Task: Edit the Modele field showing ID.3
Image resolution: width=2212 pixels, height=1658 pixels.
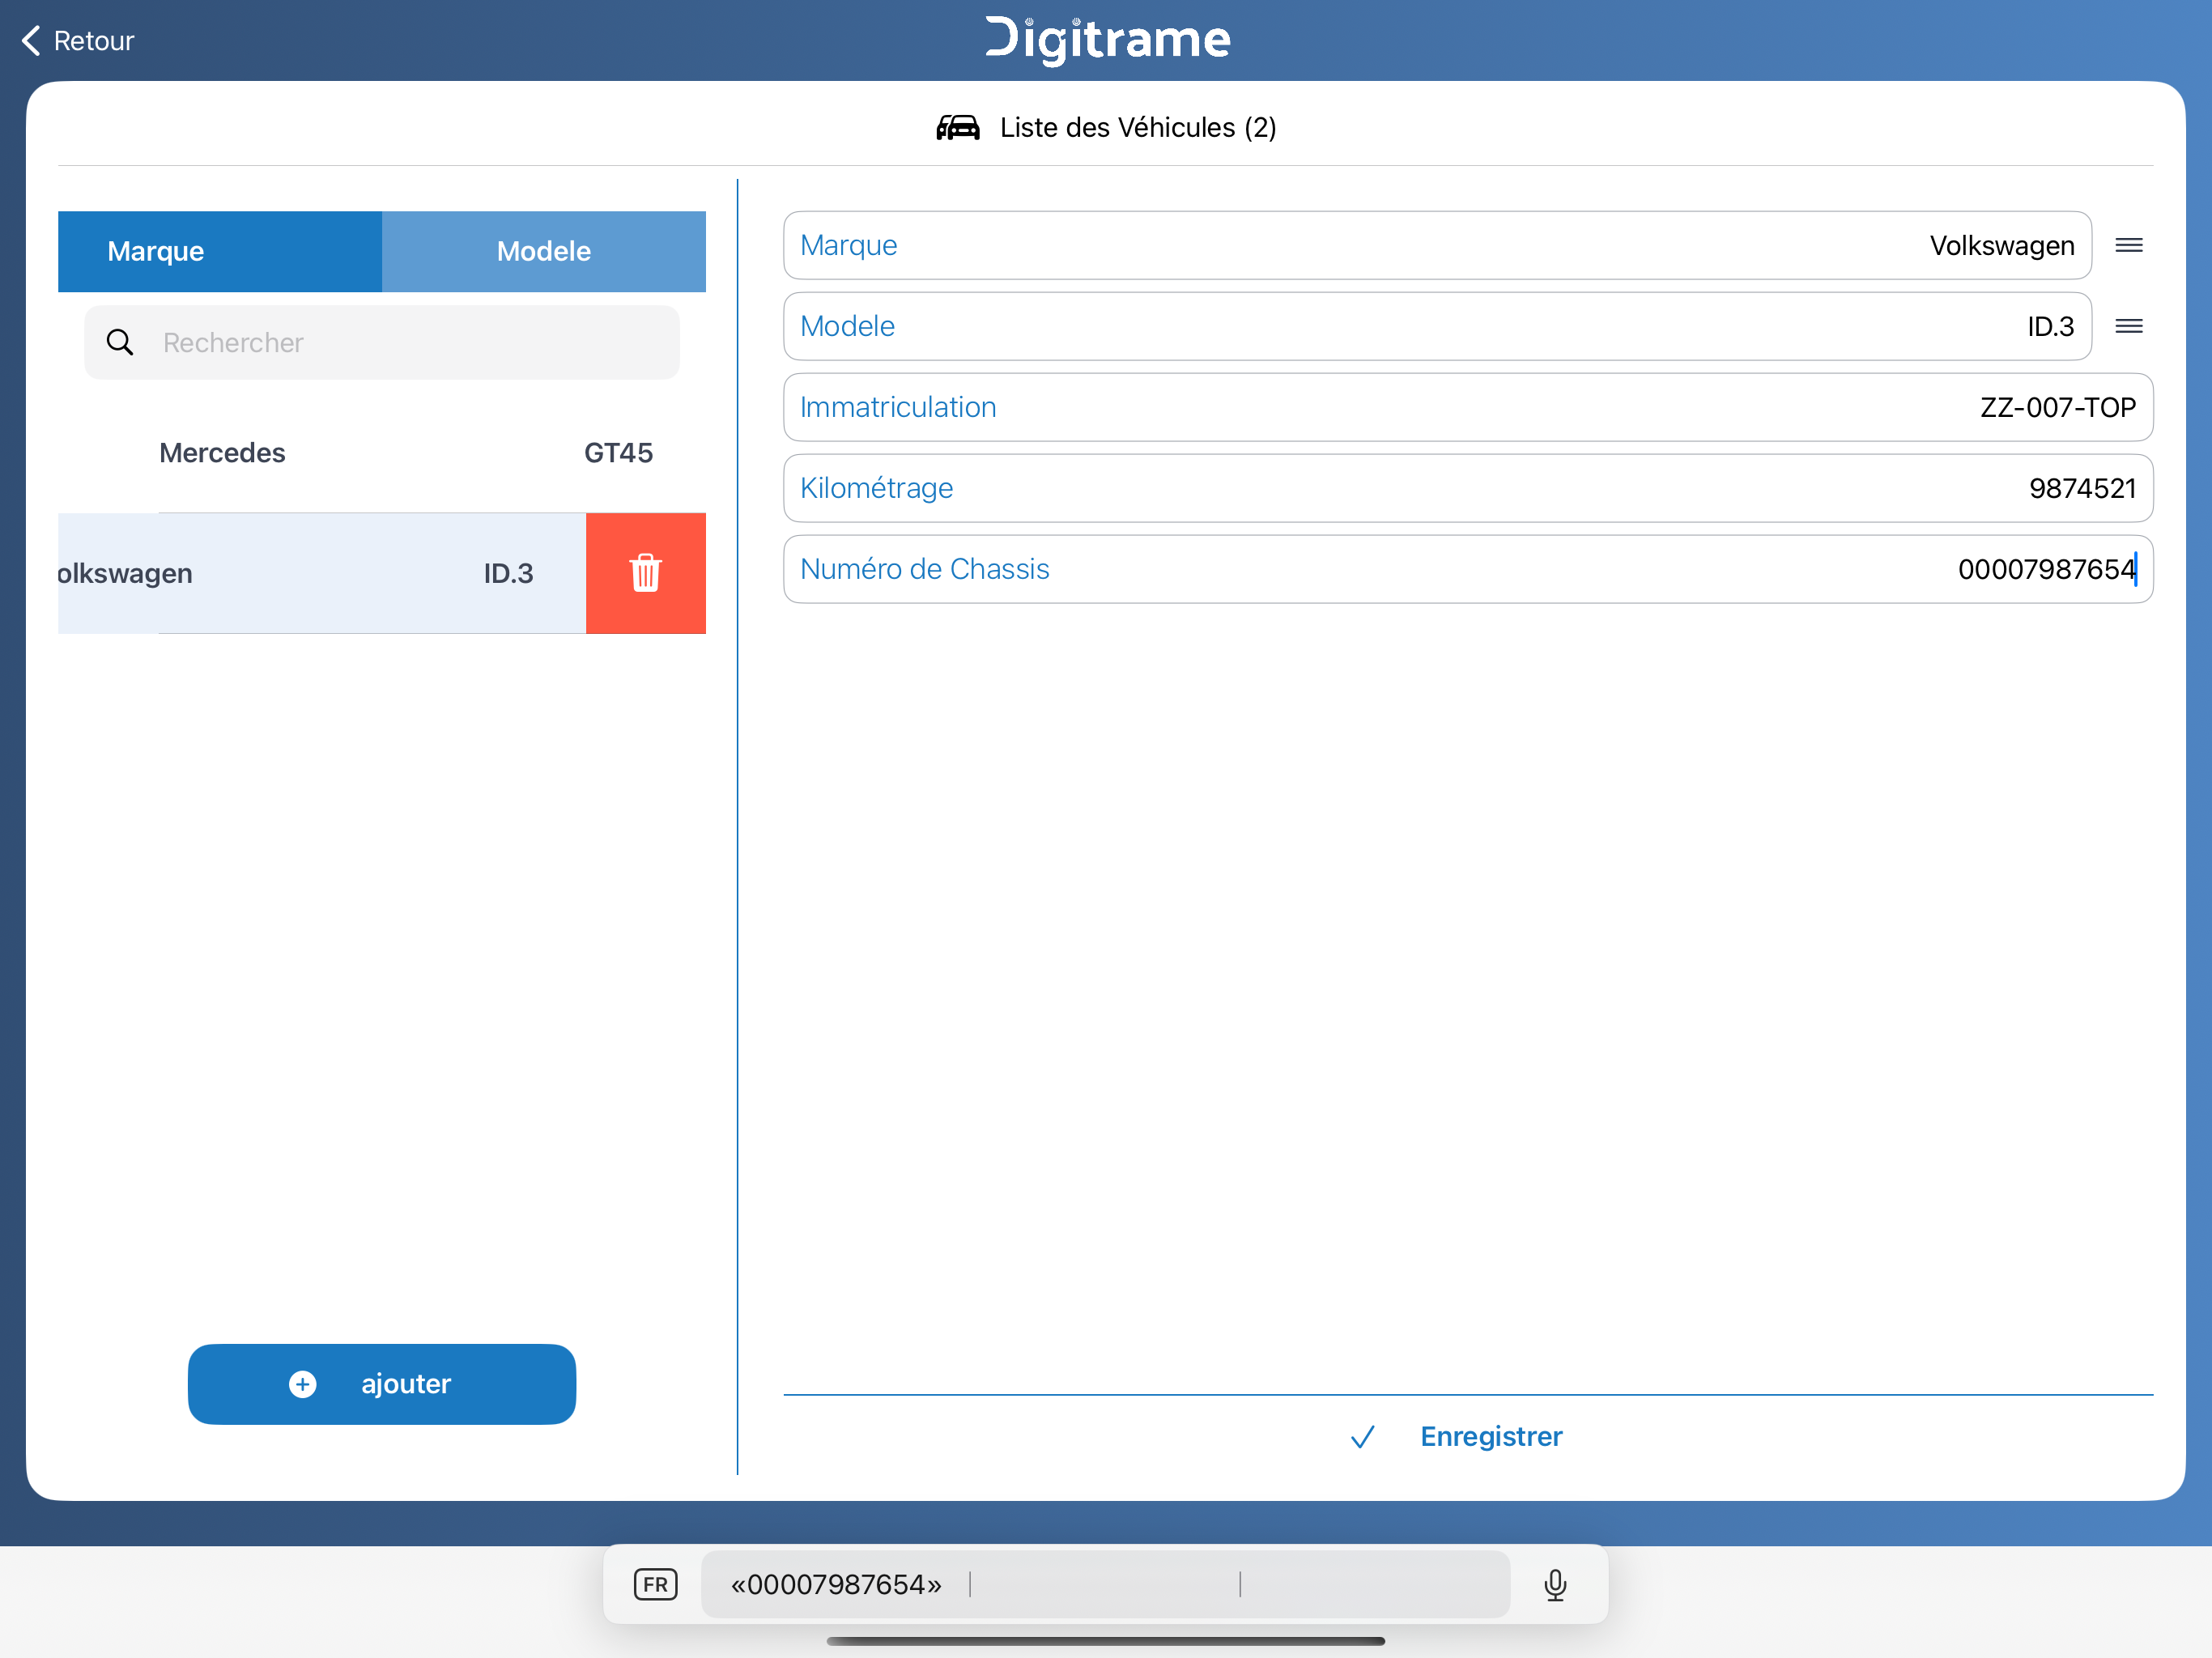Action: 1437,326
